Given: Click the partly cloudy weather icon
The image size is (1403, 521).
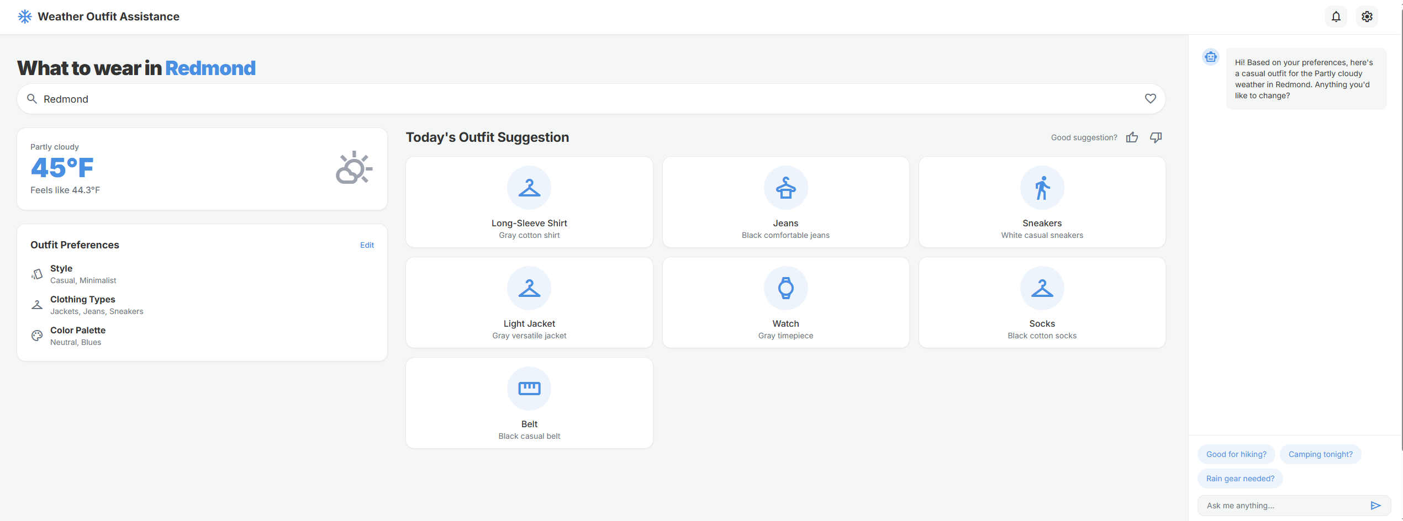Looking at the screenshot, I should (x=353, y=168).
